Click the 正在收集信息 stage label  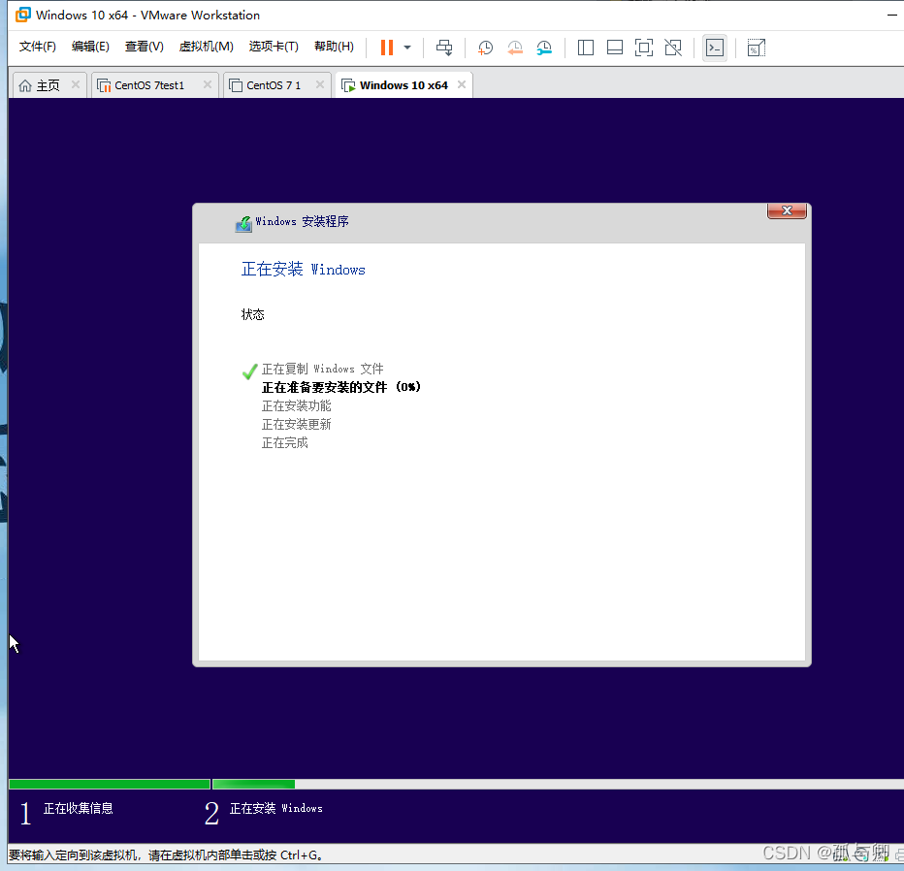point(79,808)
